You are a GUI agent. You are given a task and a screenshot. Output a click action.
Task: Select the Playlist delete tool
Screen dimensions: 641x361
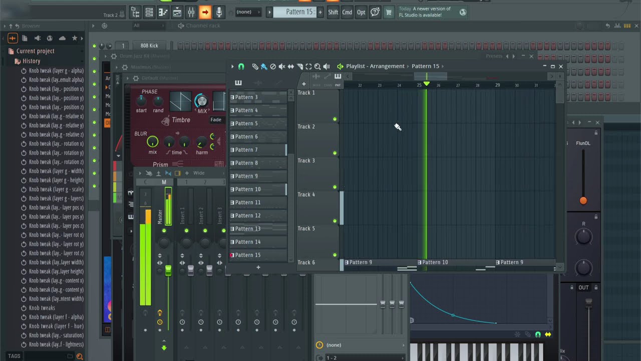(x=273, y=66)
